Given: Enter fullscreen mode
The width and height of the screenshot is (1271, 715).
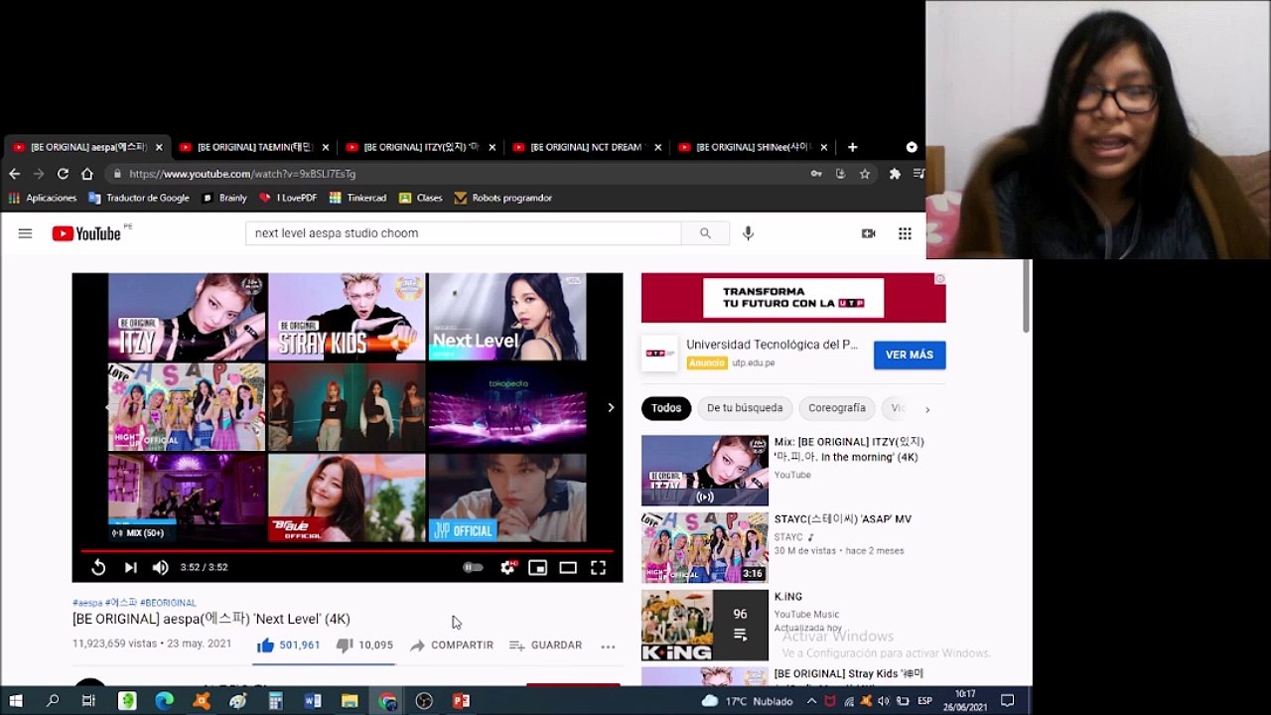Looking at the screenshot, I should (x=598, y=567).
